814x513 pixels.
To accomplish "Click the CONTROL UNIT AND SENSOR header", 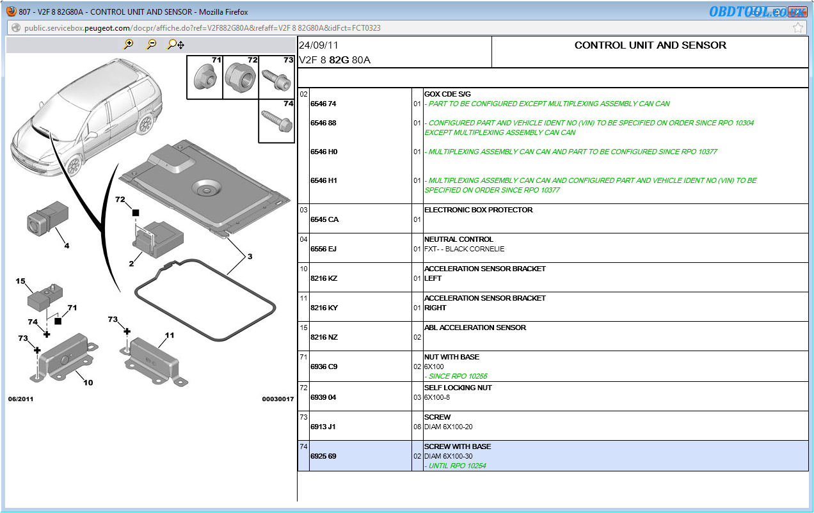I will pyautogui.click(x=650, y=45).
